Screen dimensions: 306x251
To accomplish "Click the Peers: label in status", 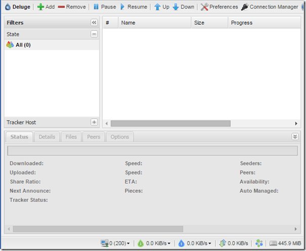I will 248,173.
